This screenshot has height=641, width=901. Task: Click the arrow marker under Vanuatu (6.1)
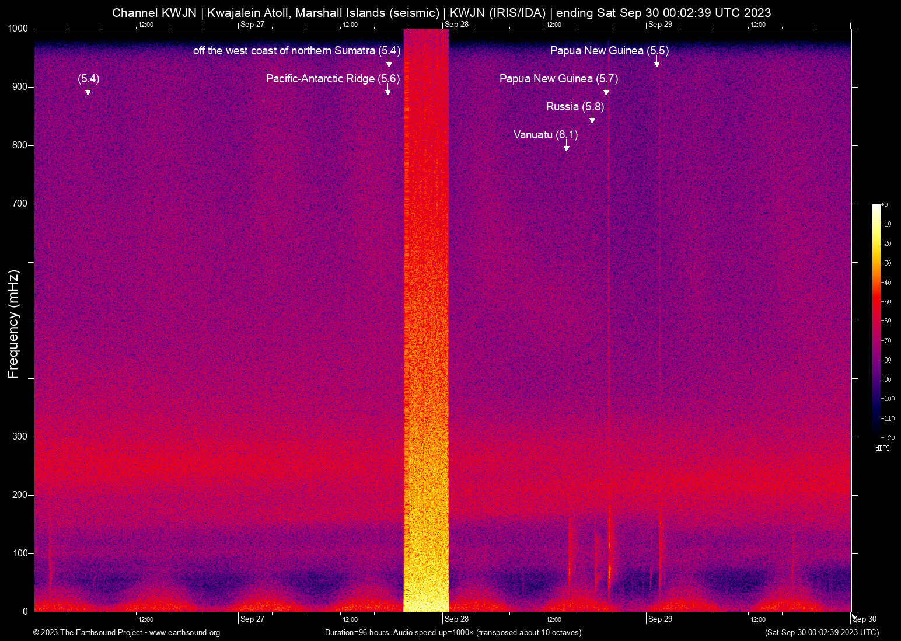coord(566,146)
